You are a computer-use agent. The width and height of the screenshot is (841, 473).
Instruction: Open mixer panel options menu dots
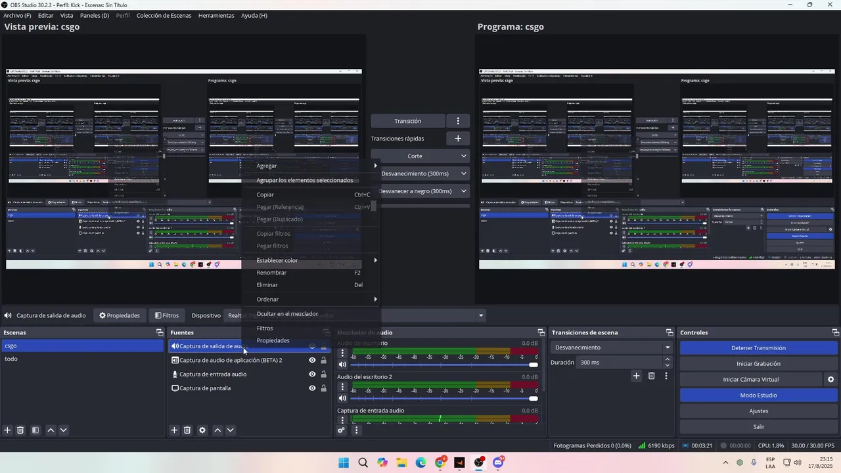(x=356, y=430)
